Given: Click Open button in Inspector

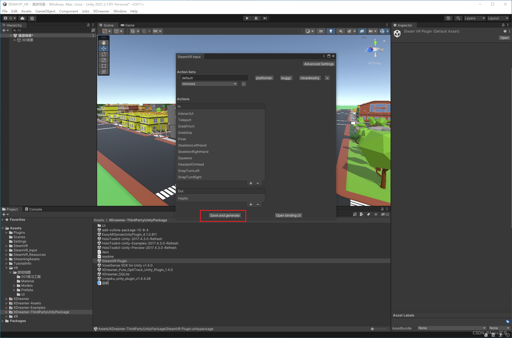Looking at the screenshot, I should coord(504,38).
